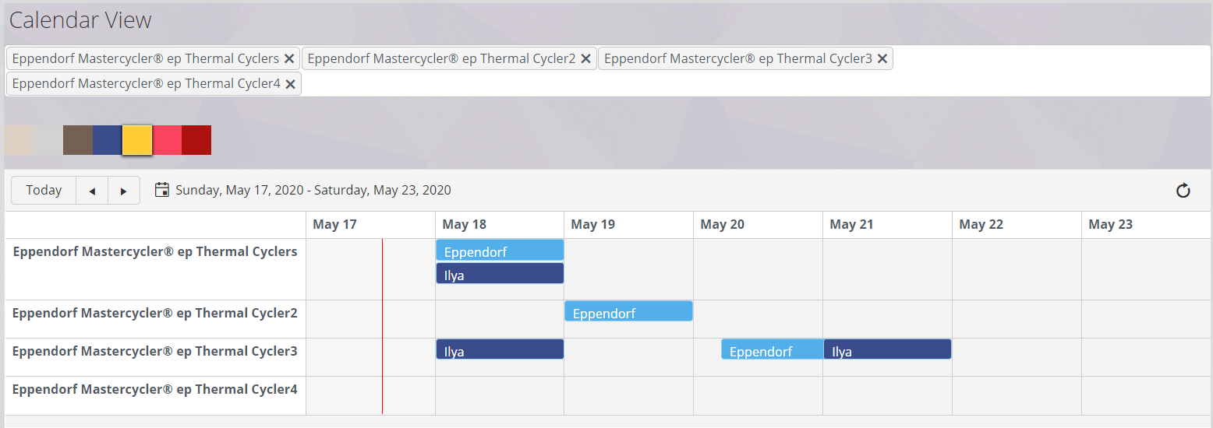Open Eppendorf booking on May 20

(x=772, y=350)
